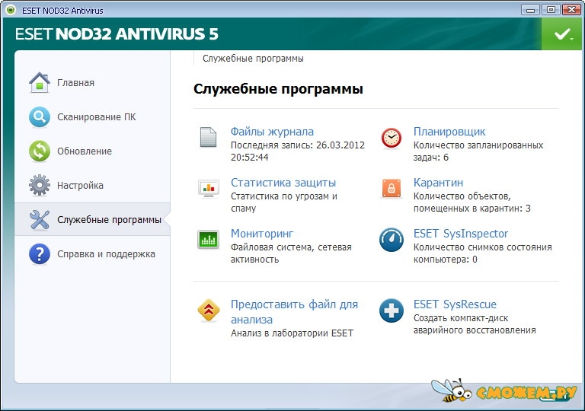The height and width of the screenshot is (411, 585).
Task: Click the 'Последняя запись: 26.03.2012' text
Action: [x=297, y=145]
